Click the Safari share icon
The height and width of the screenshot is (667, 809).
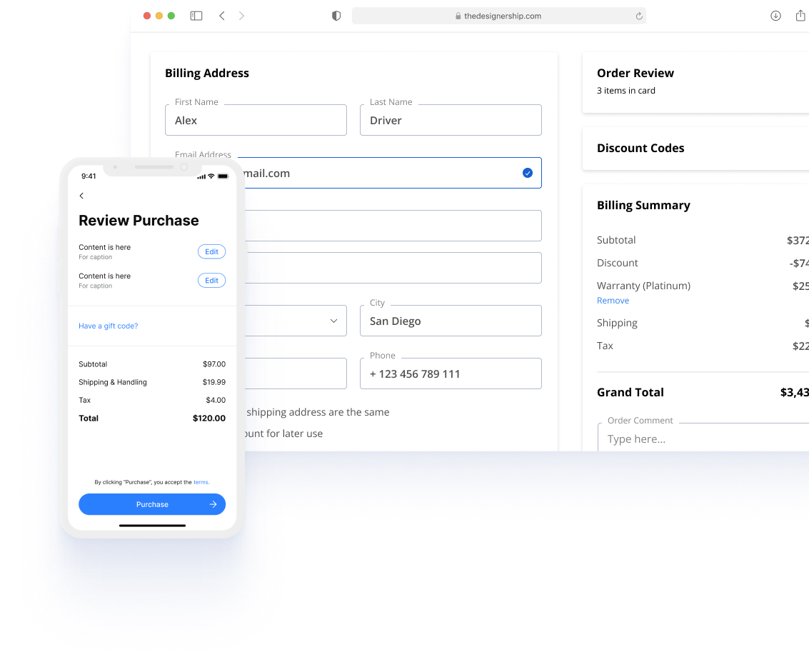(x=800, y=16)
